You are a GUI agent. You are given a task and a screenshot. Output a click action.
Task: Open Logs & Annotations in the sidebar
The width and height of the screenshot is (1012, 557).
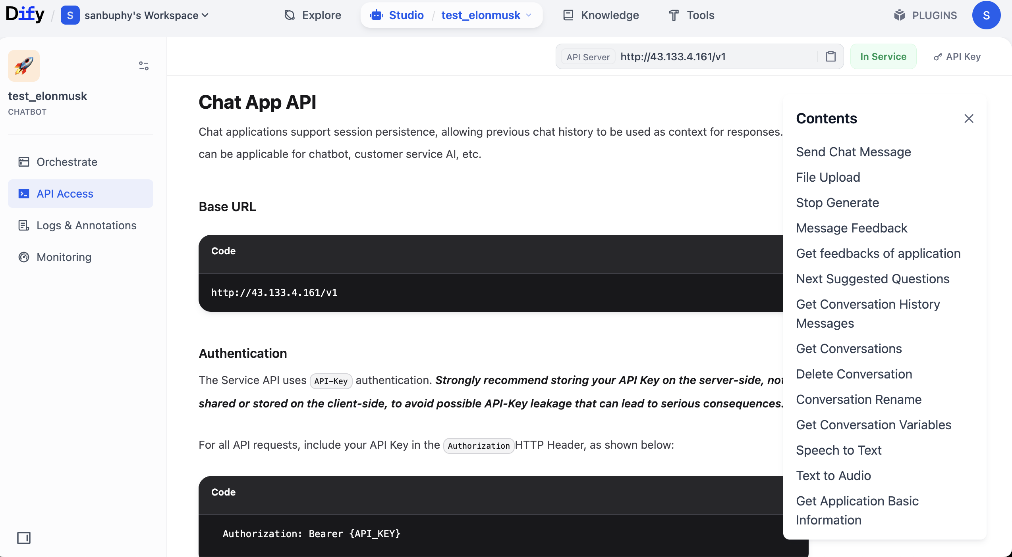point(86,225)
